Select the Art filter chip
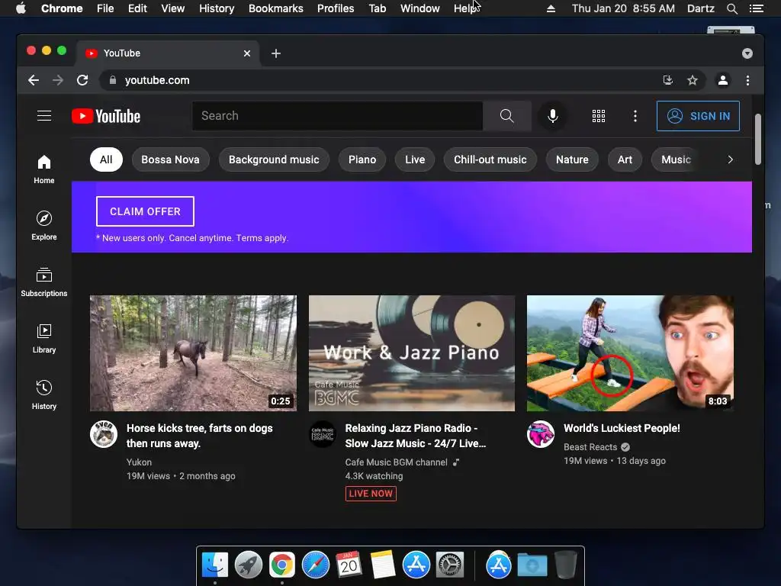 click(x=625, y=159)
